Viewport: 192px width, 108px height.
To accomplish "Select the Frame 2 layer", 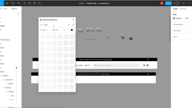I will 8,88.
